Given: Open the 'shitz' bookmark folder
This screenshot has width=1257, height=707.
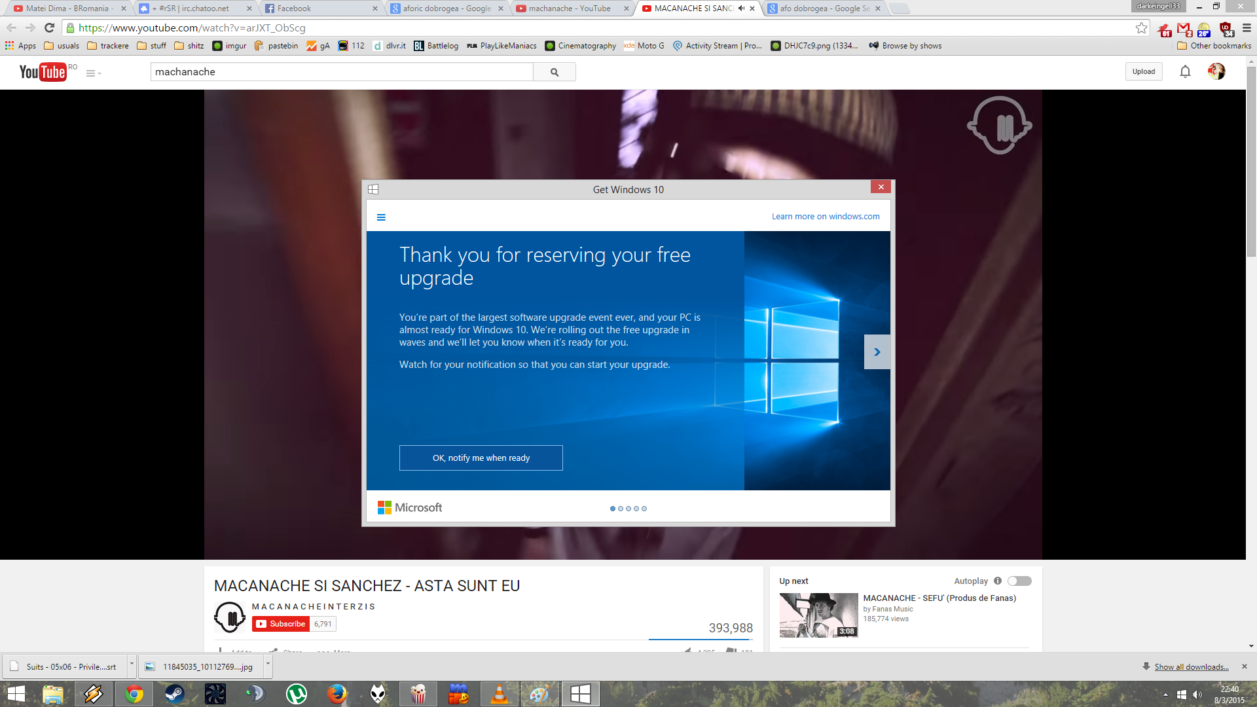Looking at the screenshot, I should tap(189, 46).
